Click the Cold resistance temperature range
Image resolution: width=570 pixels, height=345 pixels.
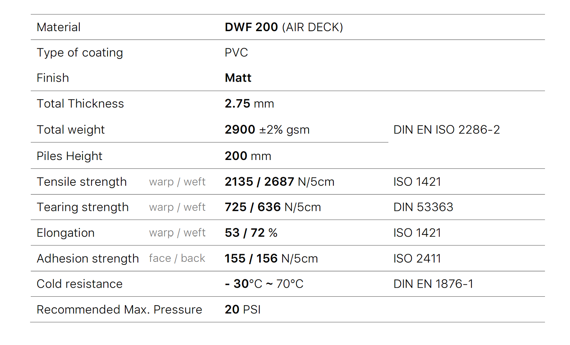click(264, 284)
